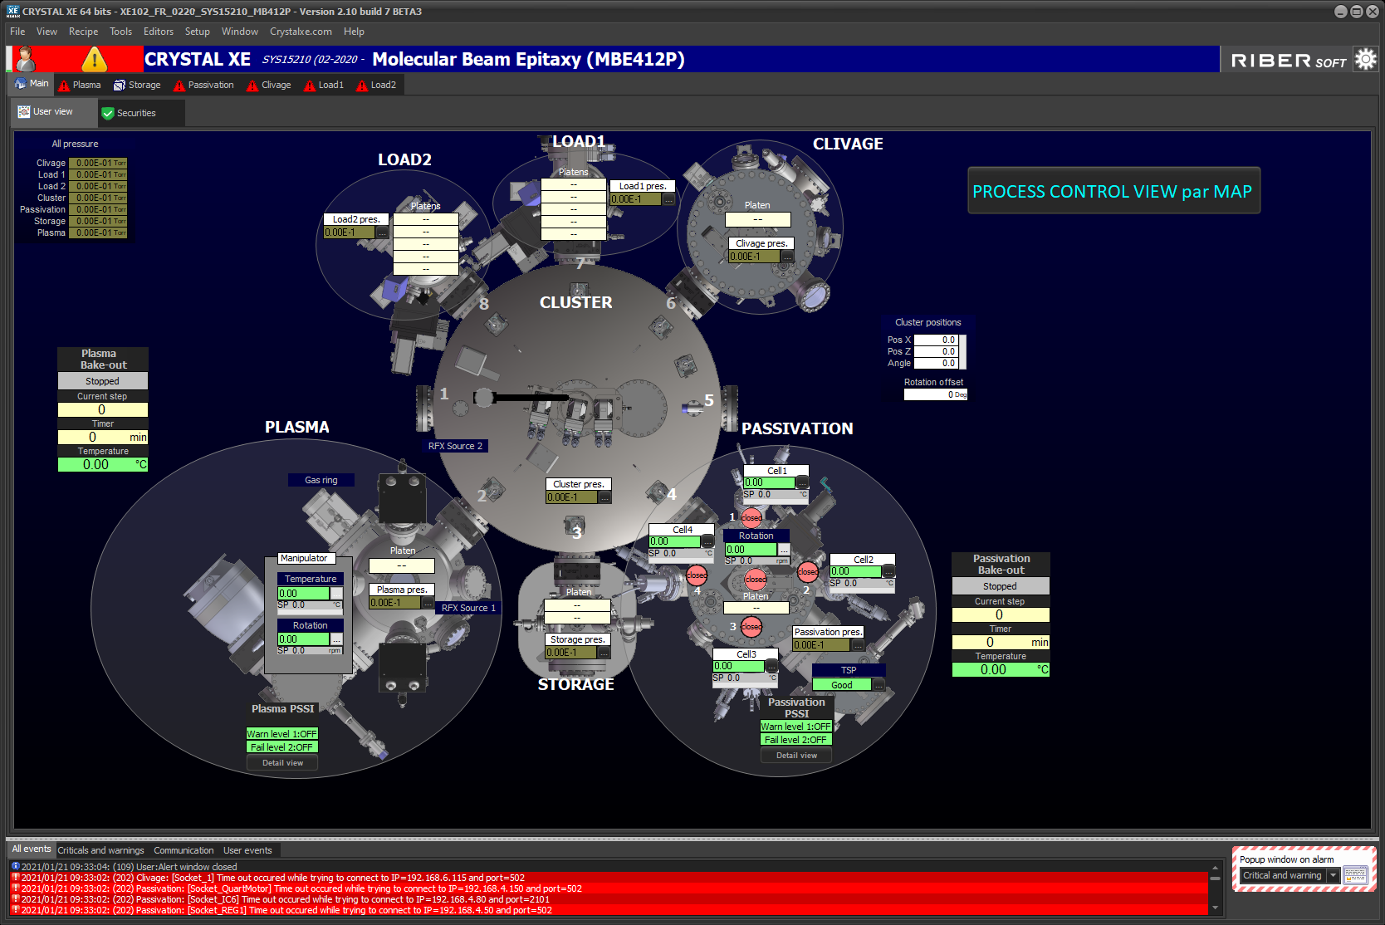Open Passivation pres. ellipsis button
Image resolution: width=1385 pixels, height=925 pixels.
pos(857,644)
